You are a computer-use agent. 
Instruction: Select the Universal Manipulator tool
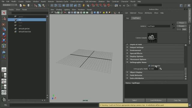[4, 46]
